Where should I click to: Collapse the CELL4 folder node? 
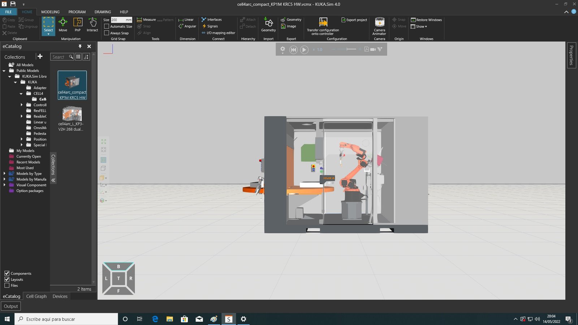point(21,94)
